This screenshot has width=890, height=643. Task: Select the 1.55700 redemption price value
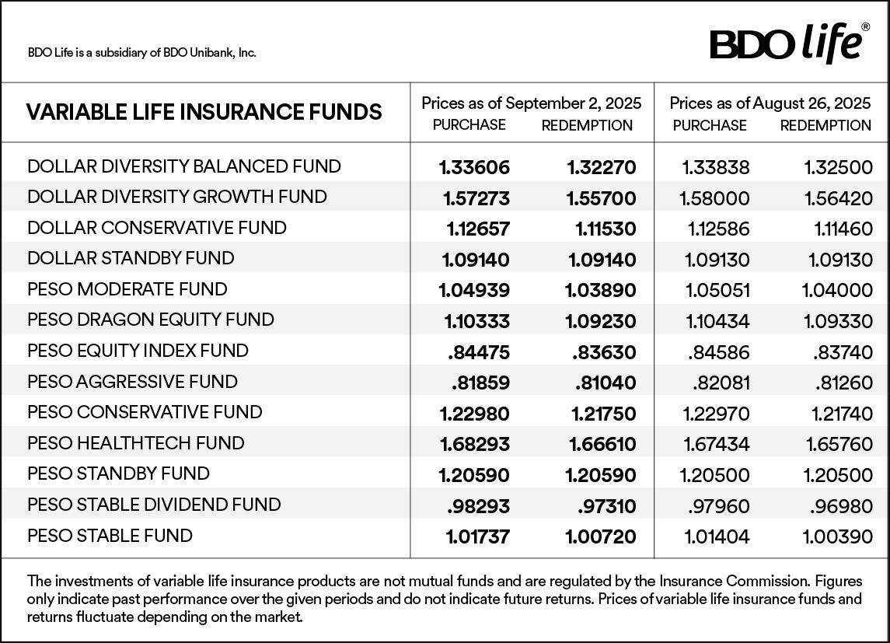point(602,198)
